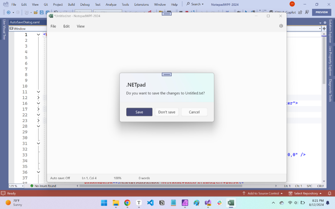
Task: Open Google Chrome from the taskbar
Action: [x=127, y=203]
